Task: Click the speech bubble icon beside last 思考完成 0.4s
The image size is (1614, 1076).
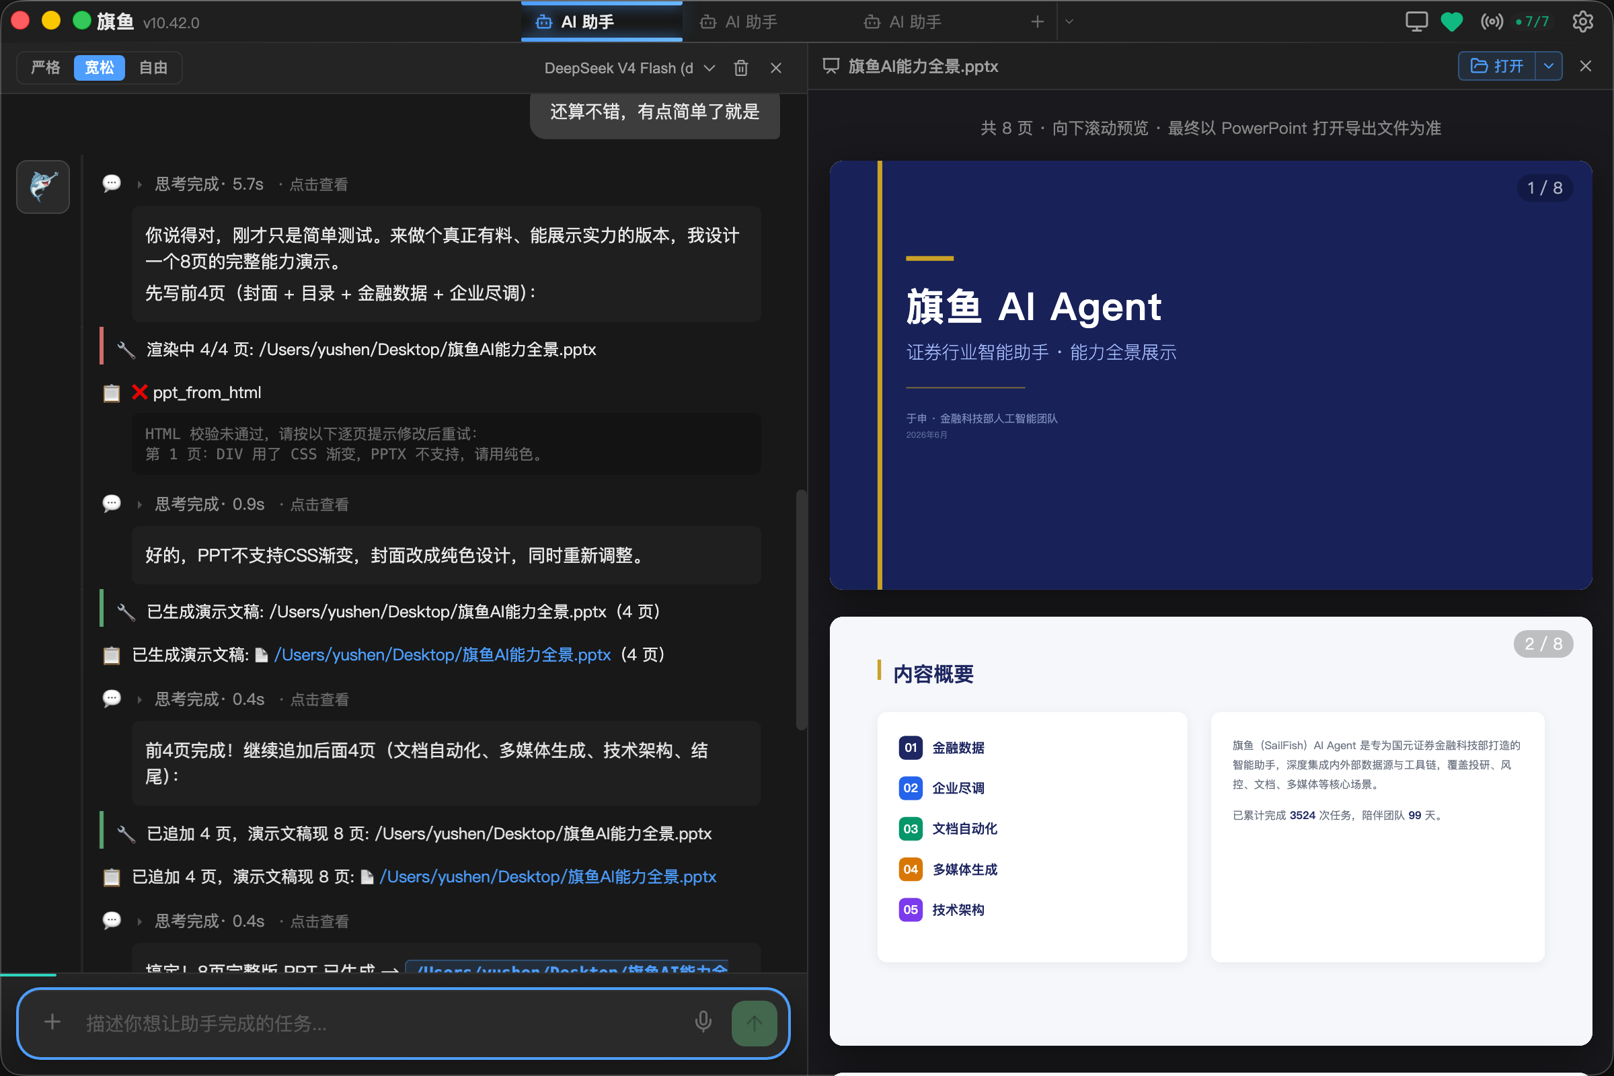Action: tap(111, 920)
